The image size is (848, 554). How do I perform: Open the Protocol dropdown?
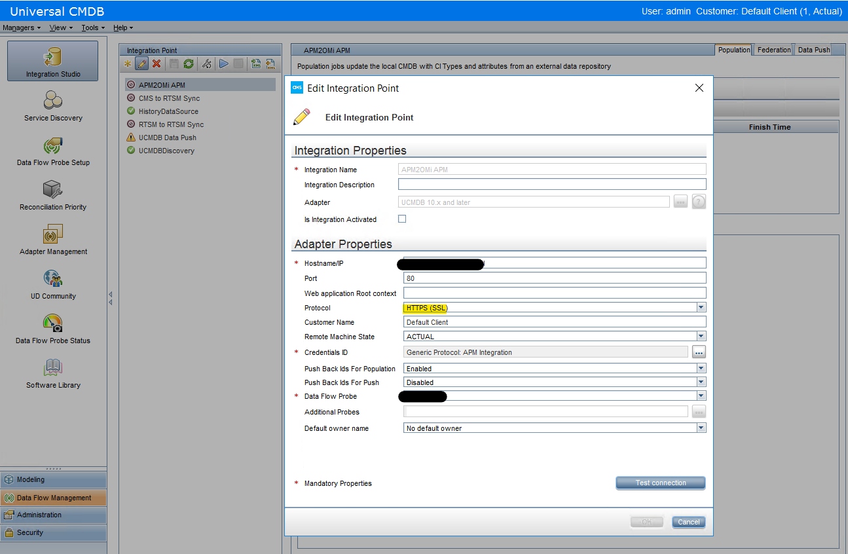coord(701,307)
